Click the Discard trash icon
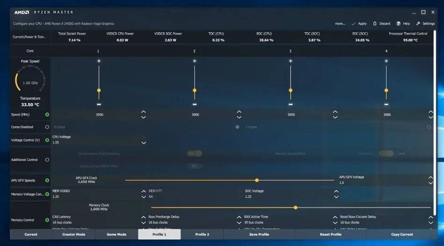Viewport: 444px width, 246px height. (x=375, y=23)
